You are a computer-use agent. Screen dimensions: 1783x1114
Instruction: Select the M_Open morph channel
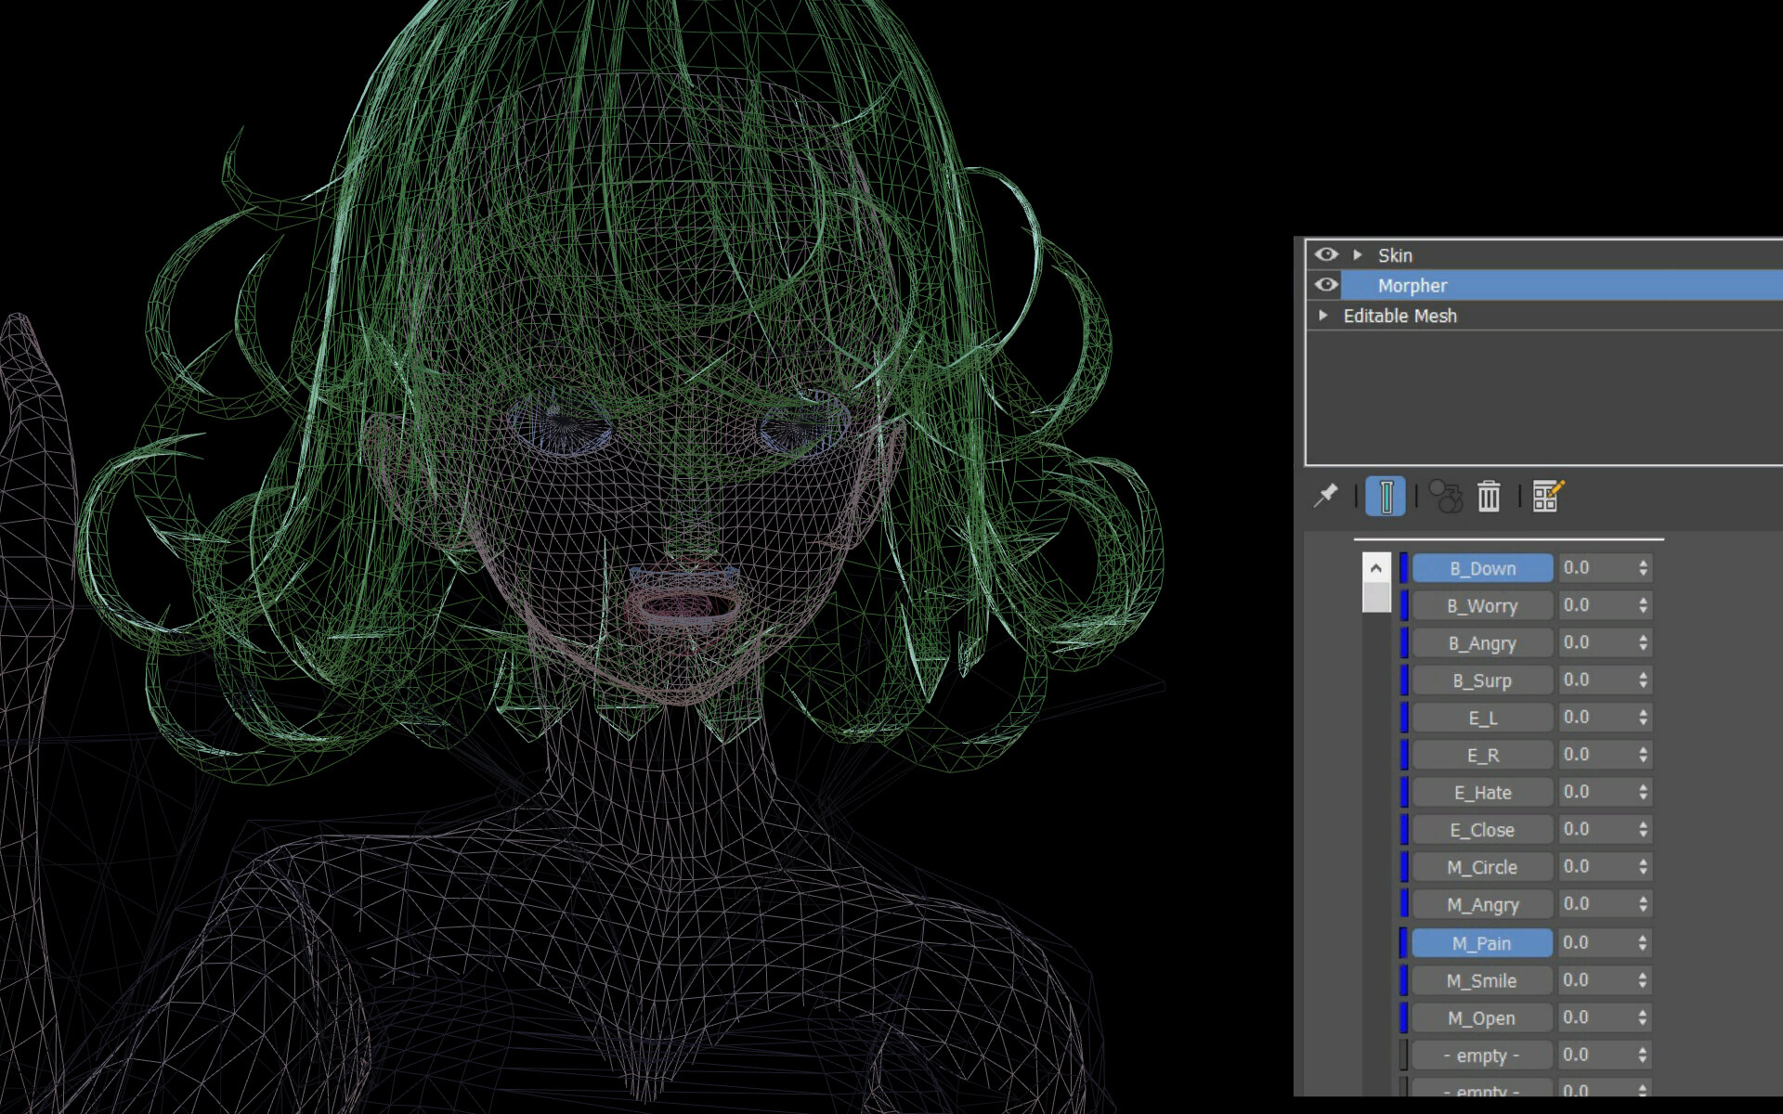click(1482, 1017)
